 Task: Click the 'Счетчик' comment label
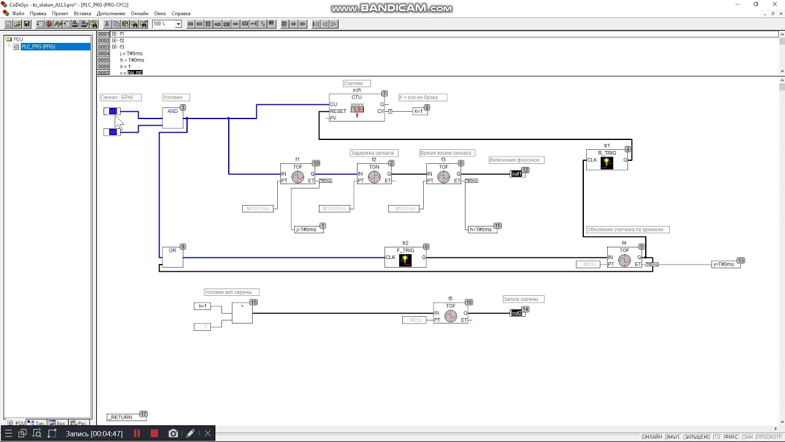click(357, 83)
